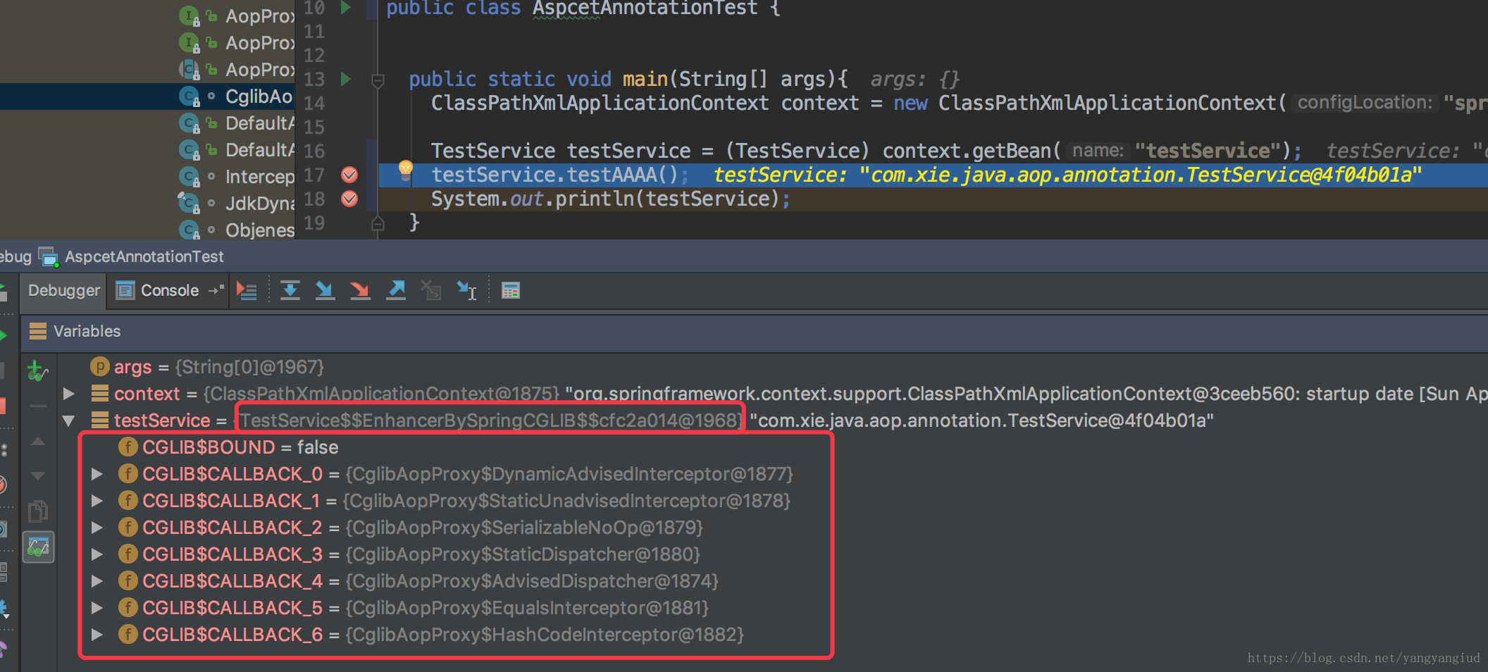Click Show Execution Point icon
Viewport: 1488px width, 672px height.
click(247, 290)
